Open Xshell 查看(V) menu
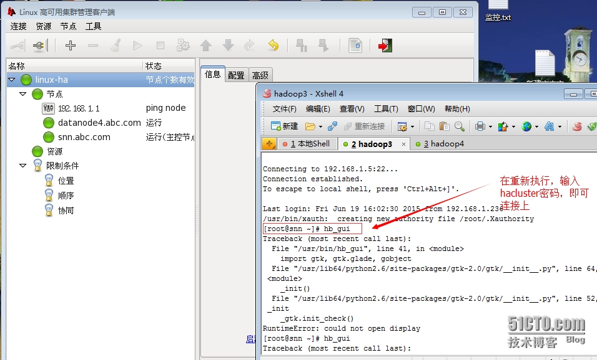Viewport: 597px width, 360px height. coord(352,109)
